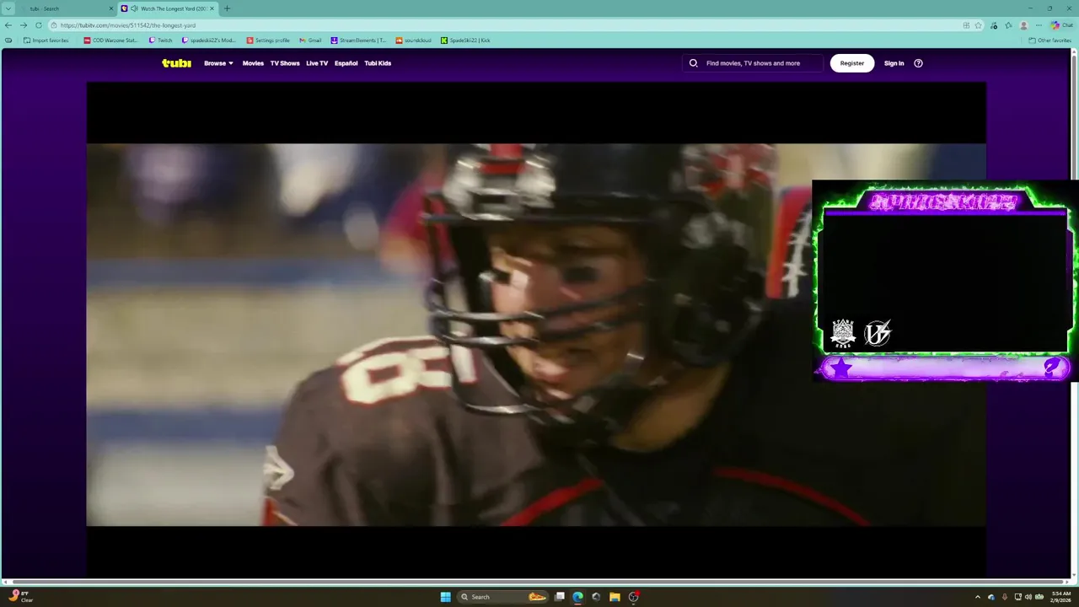Open the StreamElements bookmark
Viewport: 1079px width, 607px height.
coord(358,40)
